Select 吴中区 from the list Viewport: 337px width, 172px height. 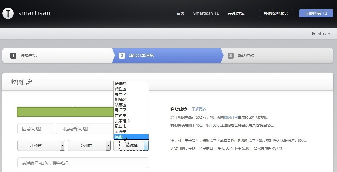pos(131,94)
